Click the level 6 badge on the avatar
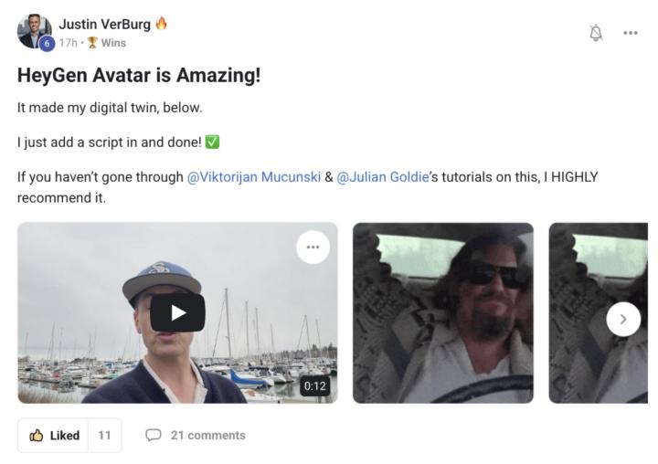 pos(47,43)
